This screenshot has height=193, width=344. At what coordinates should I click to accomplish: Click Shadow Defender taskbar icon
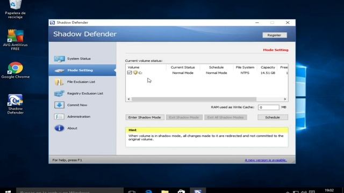(x=198, y=191)
